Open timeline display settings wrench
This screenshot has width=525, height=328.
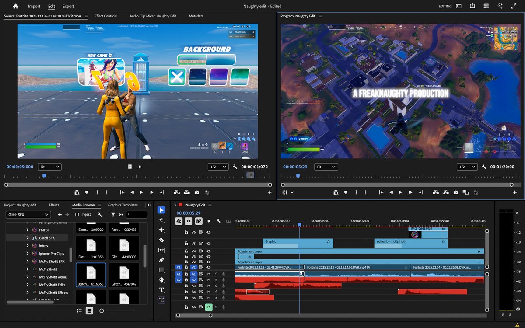(219, 221)
